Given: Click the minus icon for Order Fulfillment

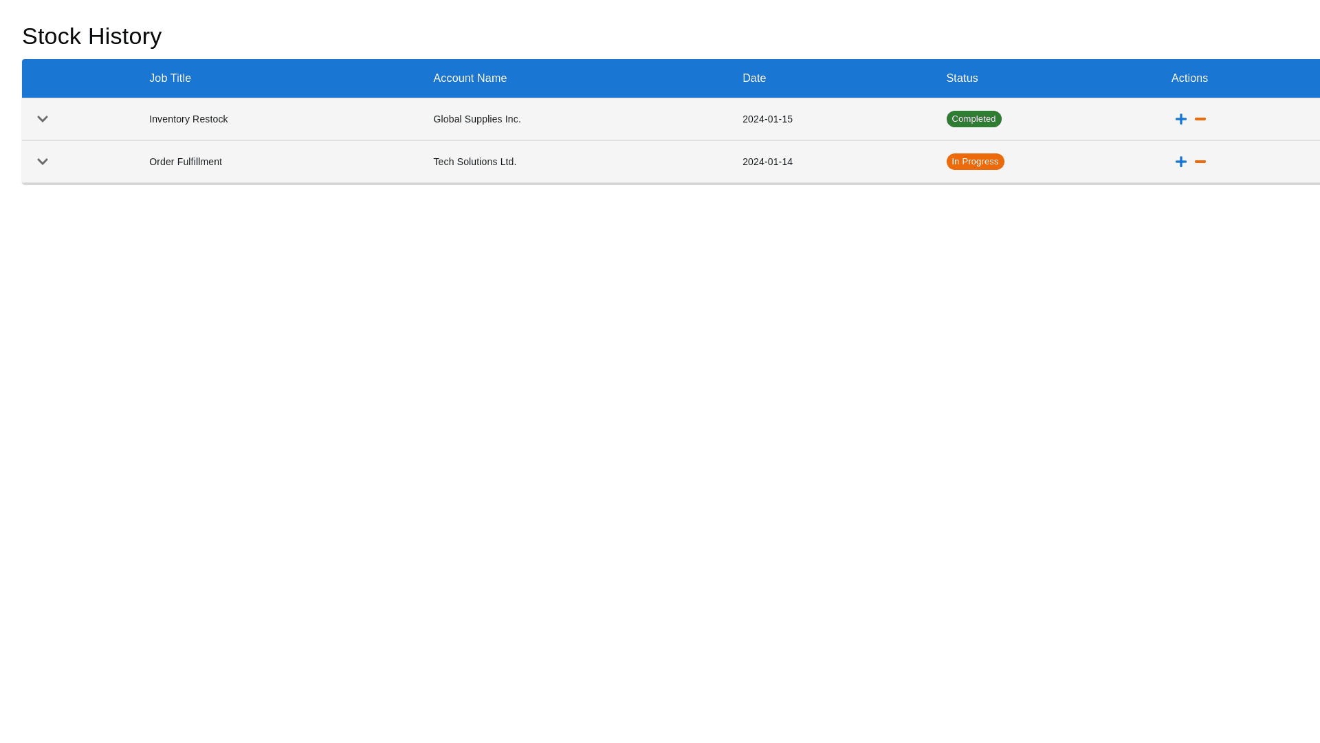Looking at the screenshot, I should coord(1200,162).
